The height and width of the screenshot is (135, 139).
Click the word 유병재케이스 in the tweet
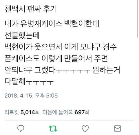click(41, 24)
